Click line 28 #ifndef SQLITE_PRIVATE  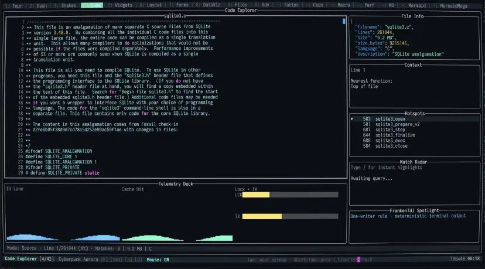tap(52, 168)
